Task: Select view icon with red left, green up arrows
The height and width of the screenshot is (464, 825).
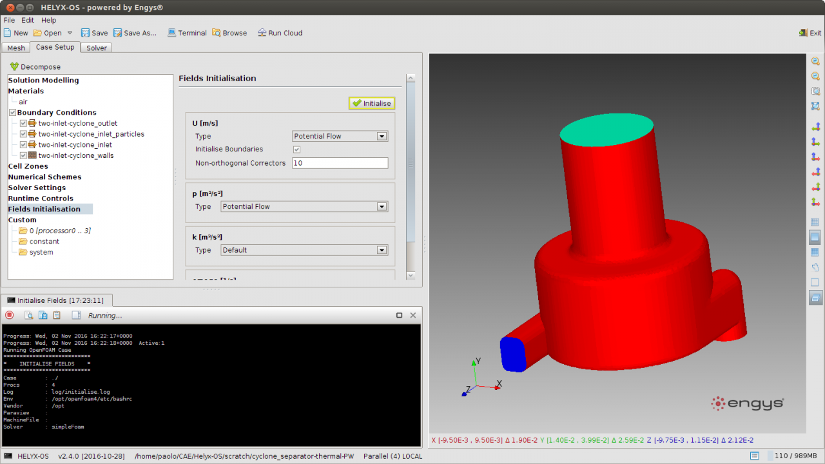Action: 815,187
